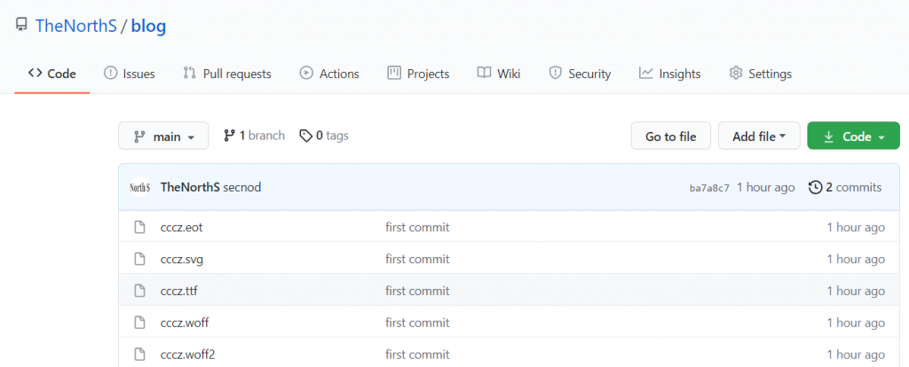Open first commit message on cccz.ttf row
Screen dimensions: 909x367
pos(417,291)
